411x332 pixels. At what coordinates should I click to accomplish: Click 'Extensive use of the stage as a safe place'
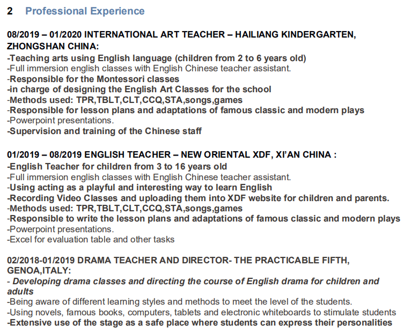(x=199, y=322)
